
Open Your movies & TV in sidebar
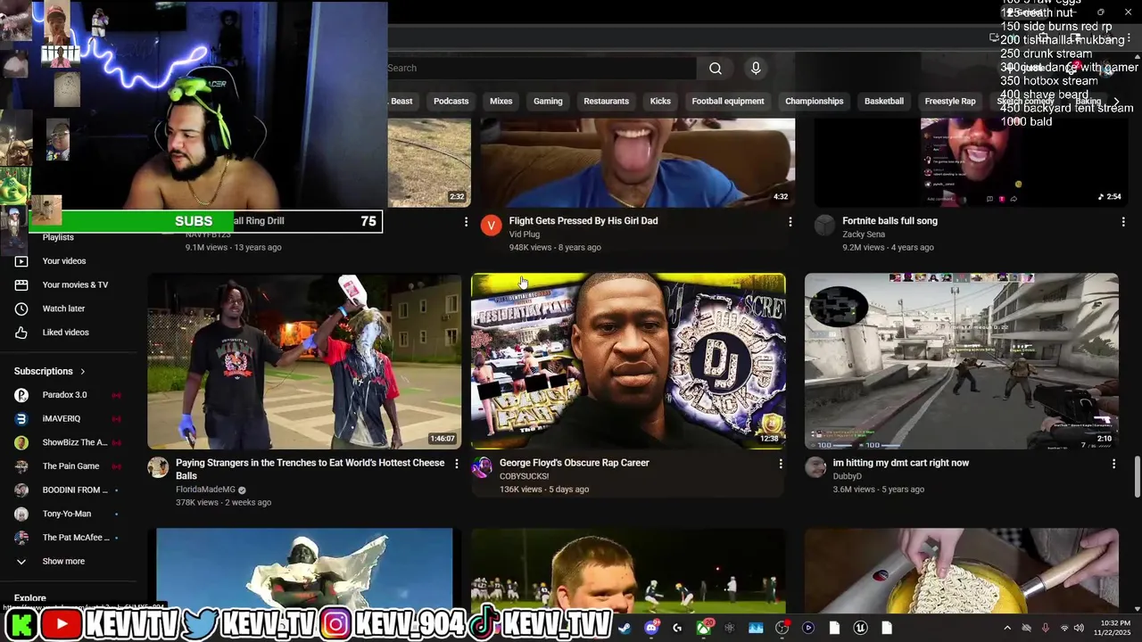pos(75,284)
